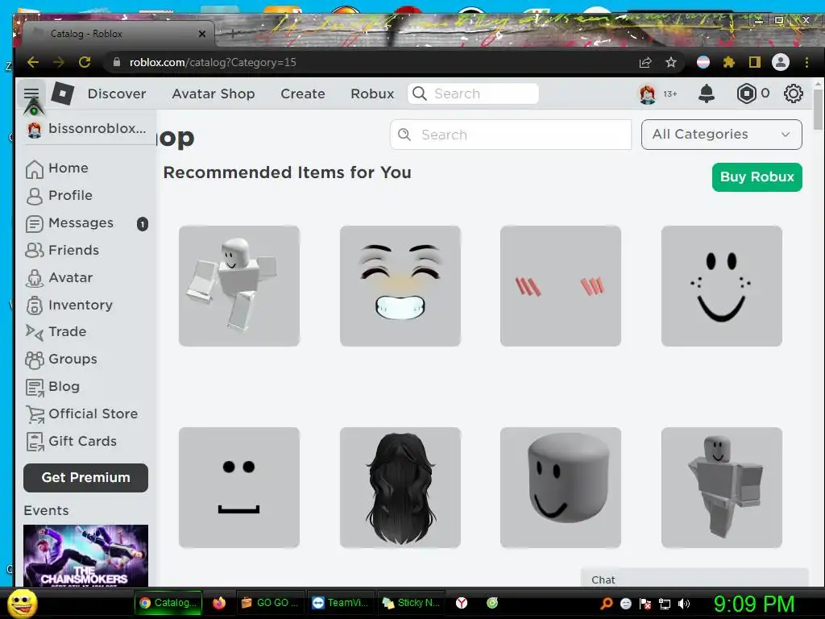Viewport: 825px width, 619px height.
Task: Click the volume speaker tray icon
Action: (x=683, y=604)
